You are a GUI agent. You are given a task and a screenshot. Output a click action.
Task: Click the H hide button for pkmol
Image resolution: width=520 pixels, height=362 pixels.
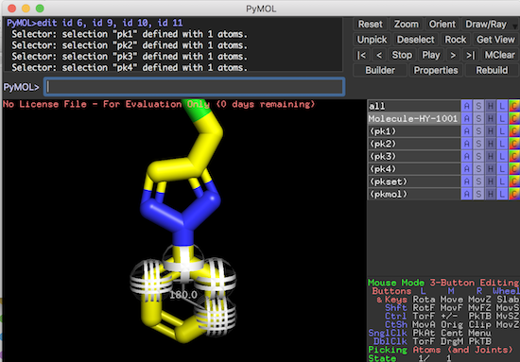click(x=491, y=195)
